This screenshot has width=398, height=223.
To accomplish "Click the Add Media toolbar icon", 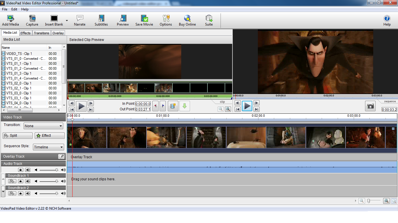I will coord(10,21).
